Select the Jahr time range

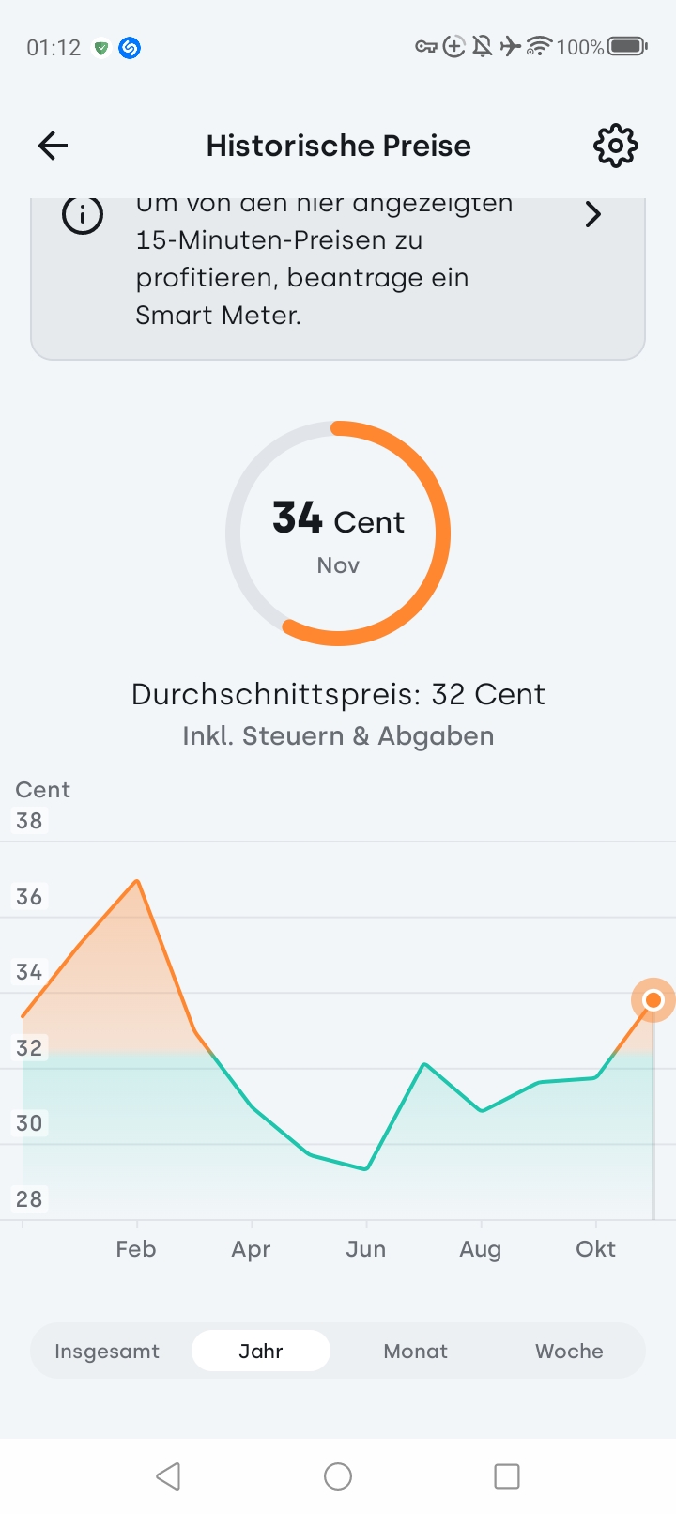(261, 1351)
